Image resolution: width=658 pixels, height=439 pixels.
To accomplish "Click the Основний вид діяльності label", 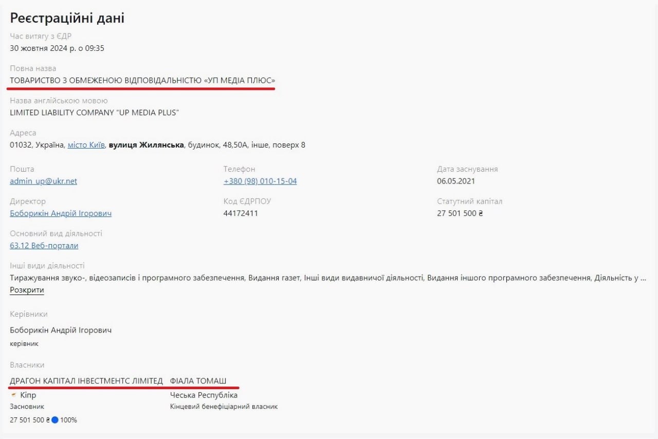I will (x=56, y=233).
